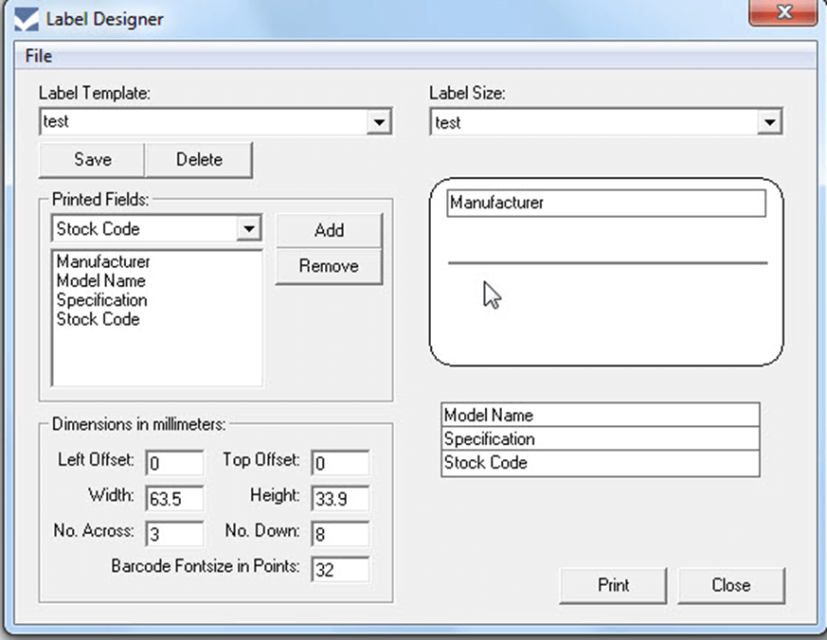Select Specification in the printed fields list
827x640 pixels.
tap(101, 300)
